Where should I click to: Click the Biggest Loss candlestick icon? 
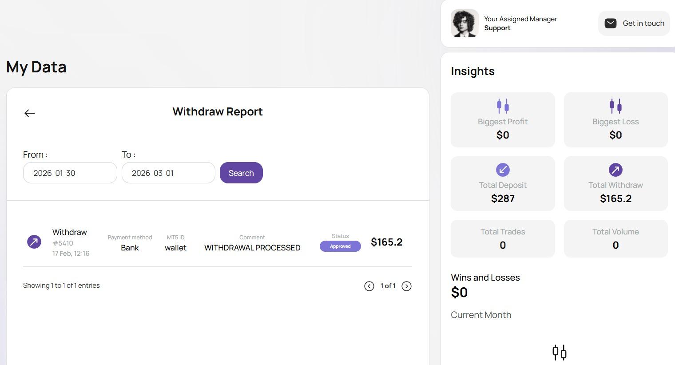point(615,106)
